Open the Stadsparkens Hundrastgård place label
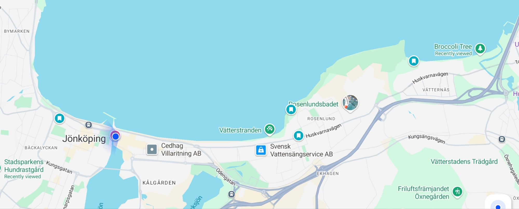The width and height of the screenshot is (519, 209). [24, 166]
